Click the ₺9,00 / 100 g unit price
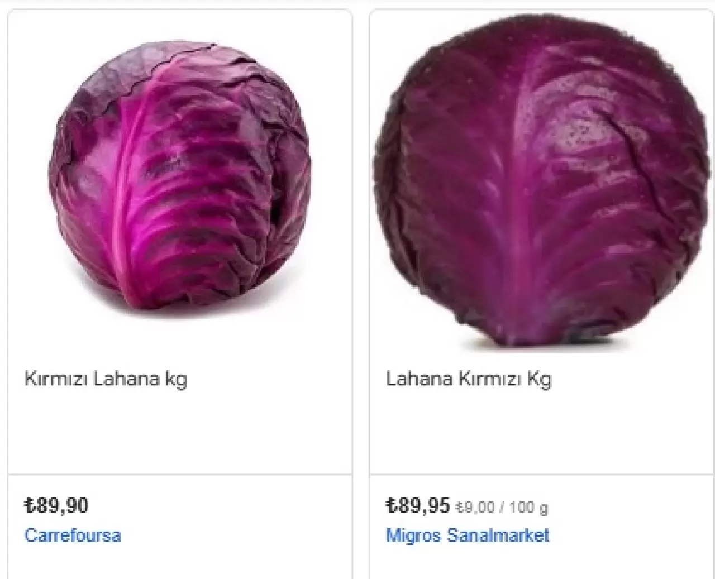Image resolution: width=715 pixels, height=579 pixels. tap(502, 508)
